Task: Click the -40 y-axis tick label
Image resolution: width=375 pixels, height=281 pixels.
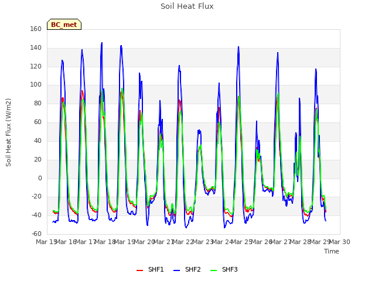Action: point(37,215)
